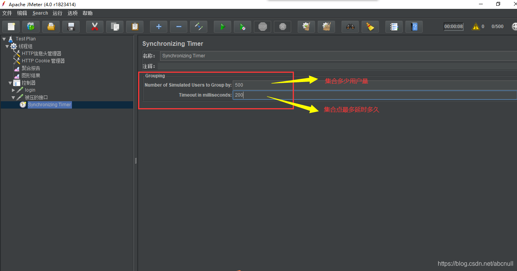517x271 pixels.
Task: Click the Paste clipboard icon
Action: pos(135,27)
